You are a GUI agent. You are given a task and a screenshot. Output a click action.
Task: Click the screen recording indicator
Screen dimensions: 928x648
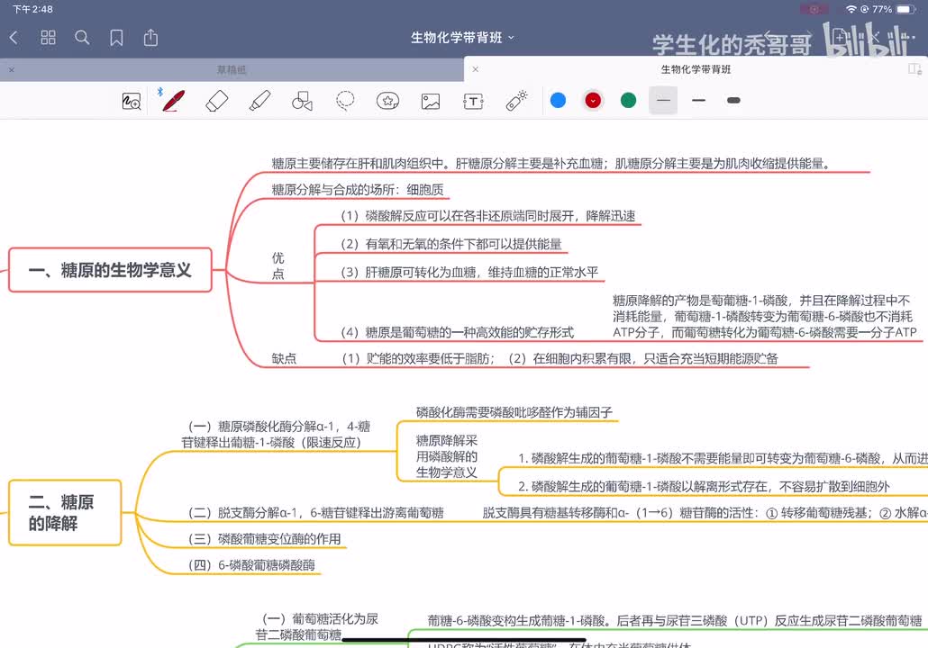click(x=815, y=10)
